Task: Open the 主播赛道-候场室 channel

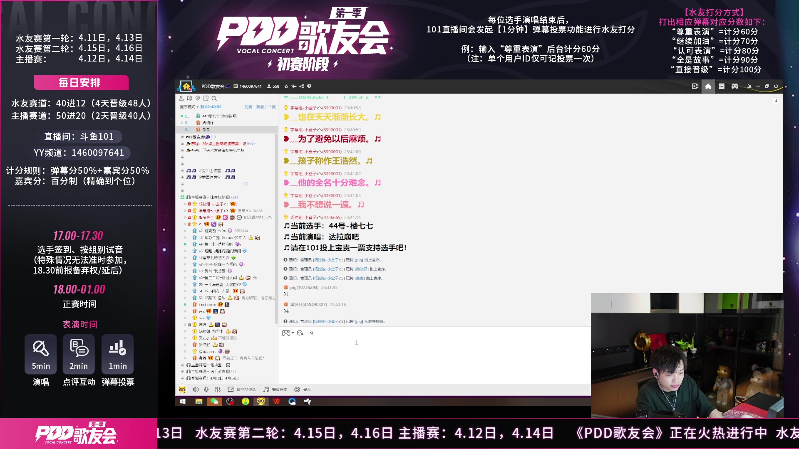Action: 208,365
